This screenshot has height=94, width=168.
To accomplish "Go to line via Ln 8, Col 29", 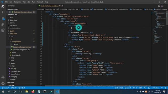I will pyautogui.click(x=119, y=88).
